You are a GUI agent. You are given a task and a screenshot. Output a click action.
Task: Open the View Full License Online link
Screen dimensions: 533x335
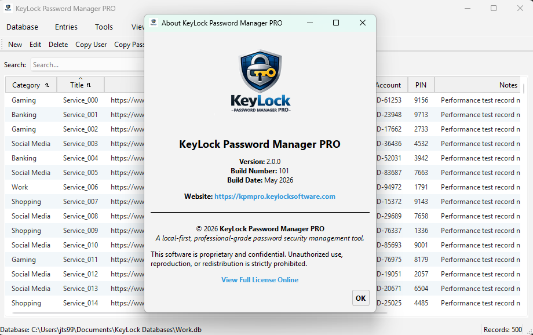tap(260, 280)
